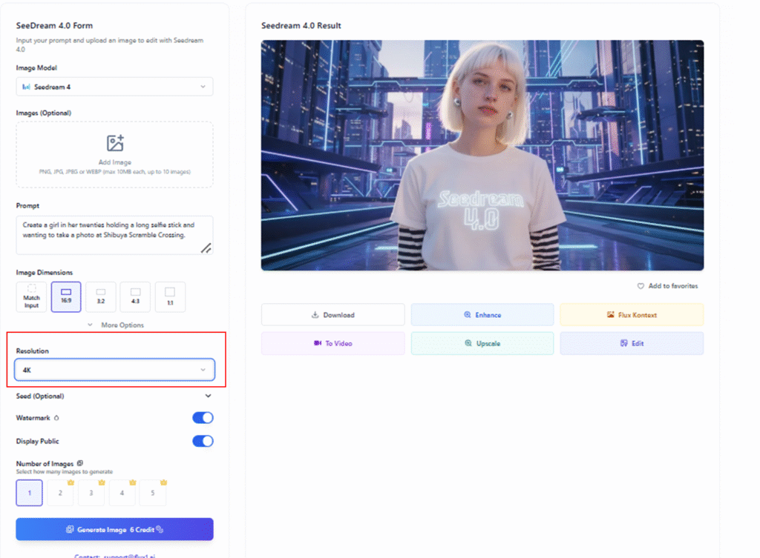
Task: Click the "SeeDream 4.0 Form" heading
Action: [54, 26]
